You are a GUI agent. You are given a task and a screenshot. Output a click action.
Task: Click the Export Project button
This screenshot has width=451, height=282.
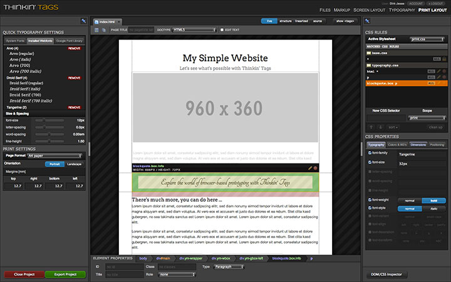click(66, 274)
